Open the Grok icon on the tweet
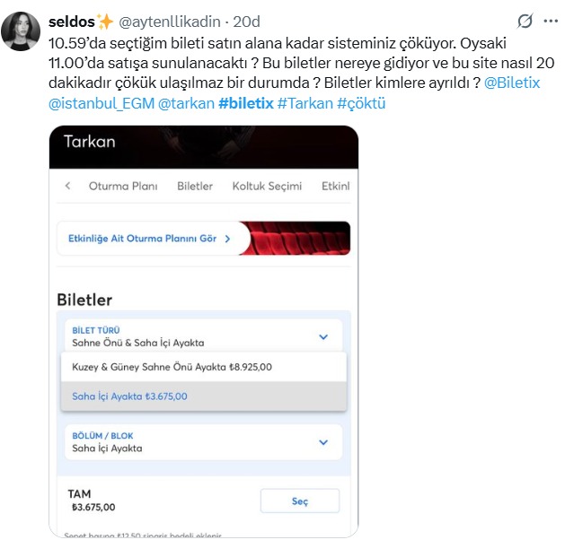565x540 pixels. tap(525, 21)
